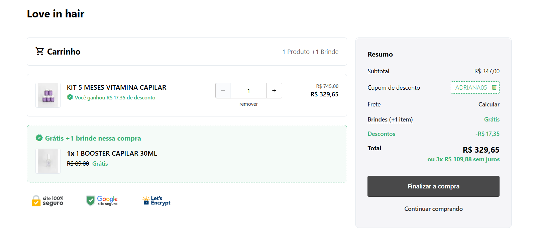Click the quantity input field
This screenshot has height=244, width=536.
tap(249, 91)
